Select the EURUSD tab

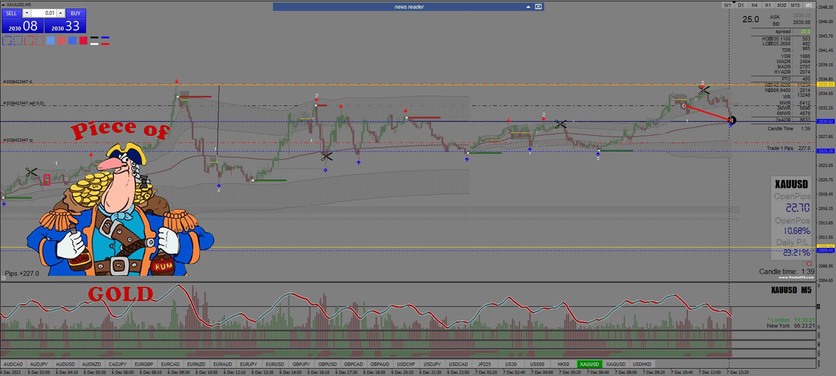(x=275, y=364)
